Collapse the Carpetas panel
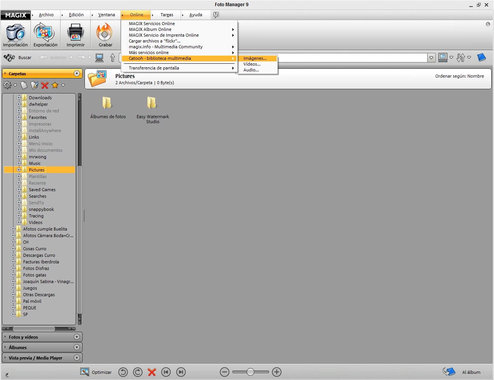 click(77, 73)
